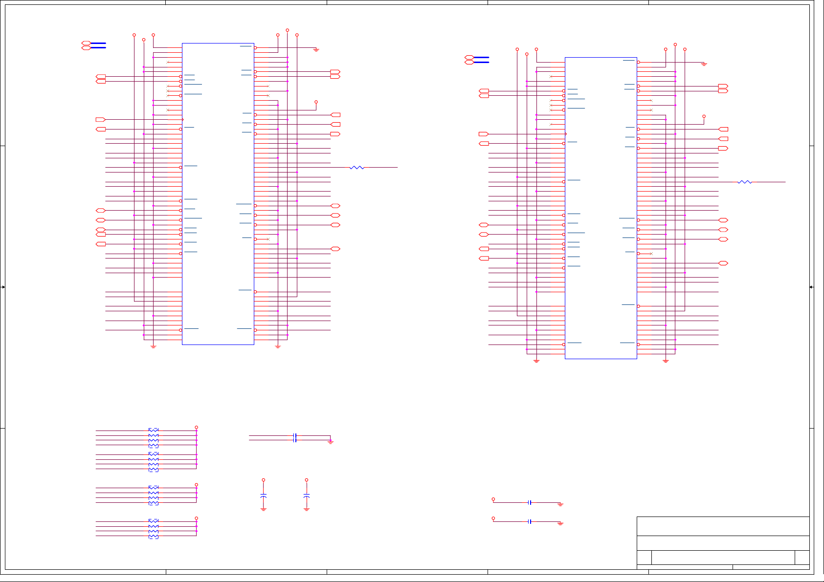
Task: Click the ground symbol at the right IC's top-right
Action: pyautogui.click(x=704, y=64)
